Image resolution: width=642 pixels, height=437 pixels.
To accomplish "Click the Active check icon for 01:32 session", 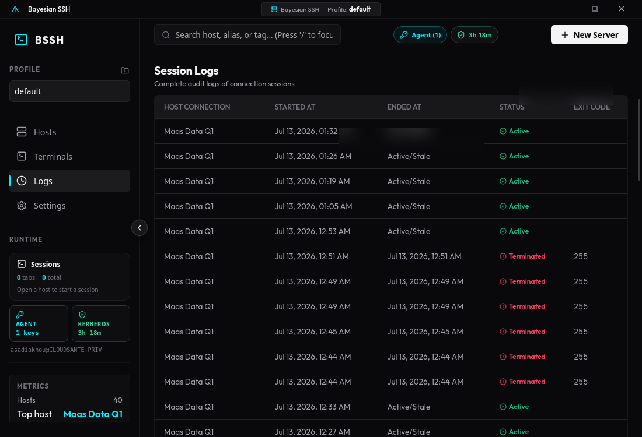I will tap(503, 131).
